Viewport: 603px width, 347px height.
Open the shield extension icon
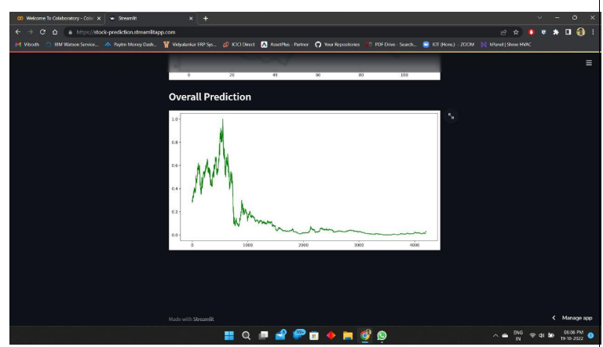543,32
